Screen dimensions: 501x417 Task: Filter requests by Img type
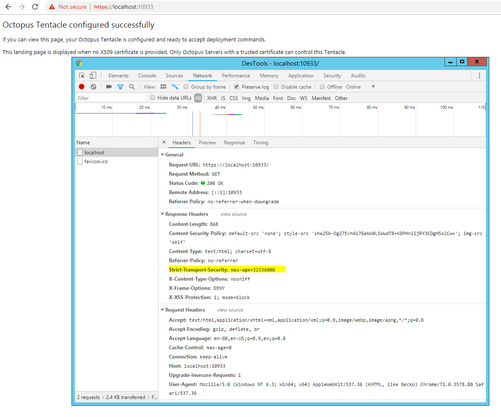coord(246,98)
